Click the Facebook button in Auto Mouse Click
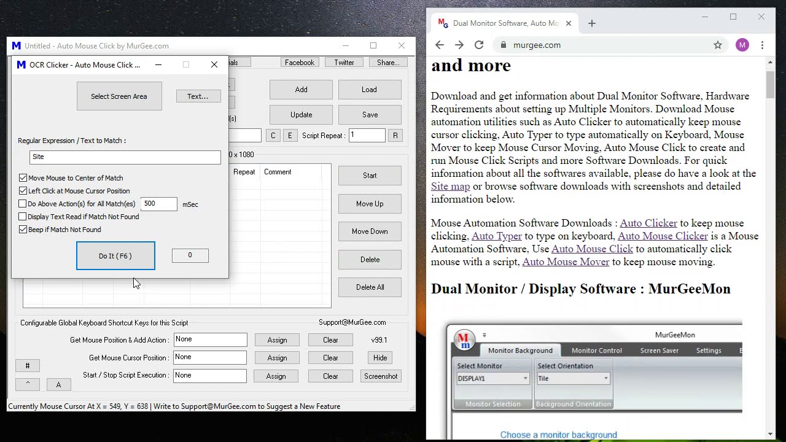 (x=300, y=63)
